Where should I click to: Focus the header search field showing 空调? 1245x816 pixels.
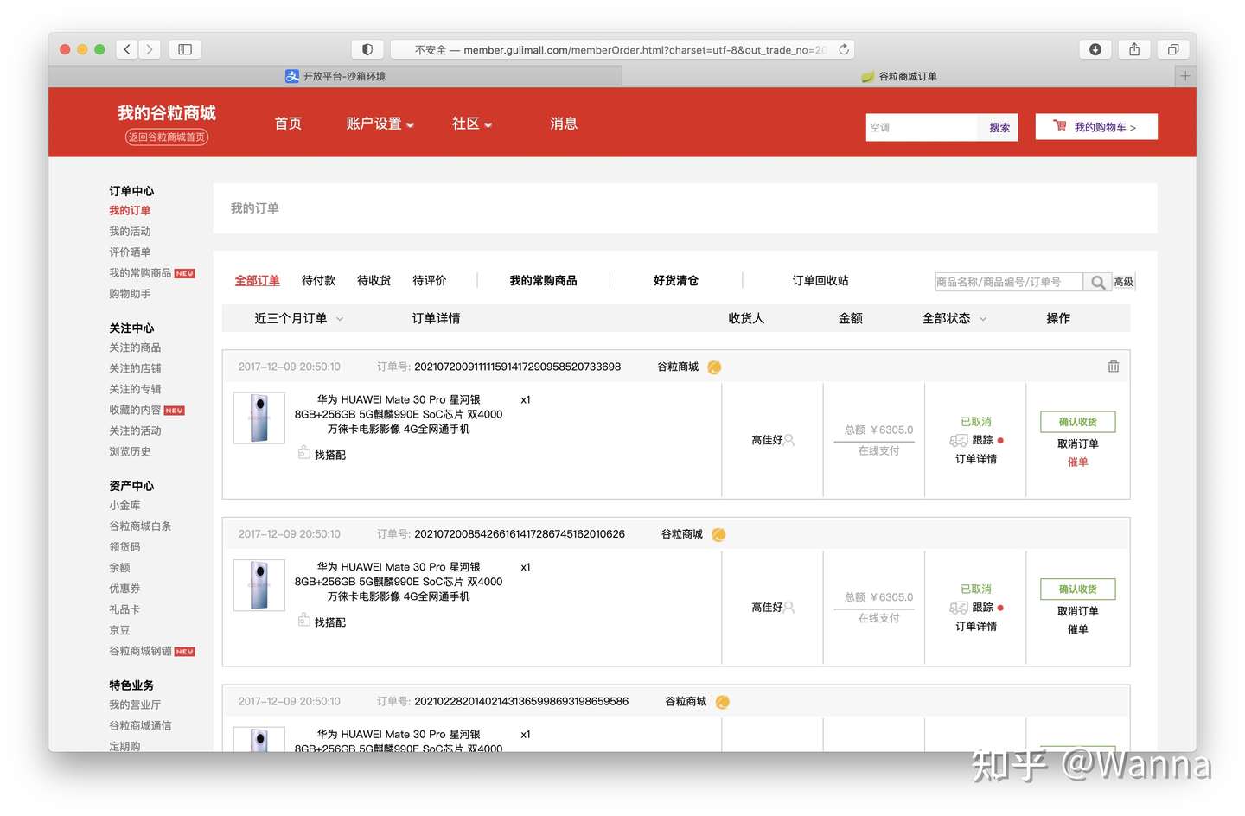922,127
